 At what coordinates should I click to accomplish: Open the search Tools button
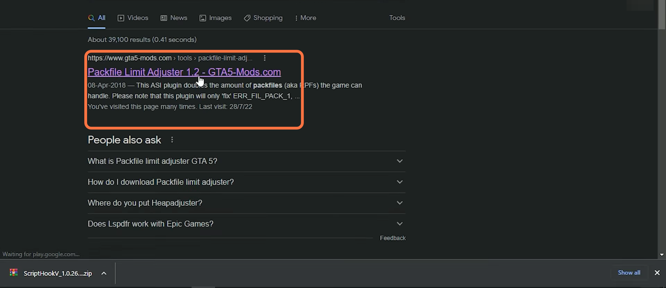pos(397,18)
